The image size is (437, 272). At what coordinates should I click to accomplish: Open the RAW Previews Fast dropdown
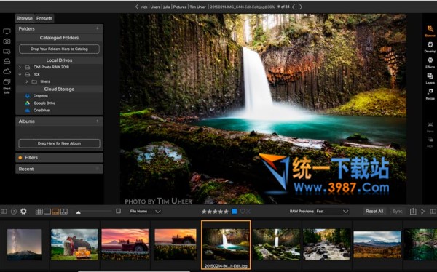[x=332, y=212]
